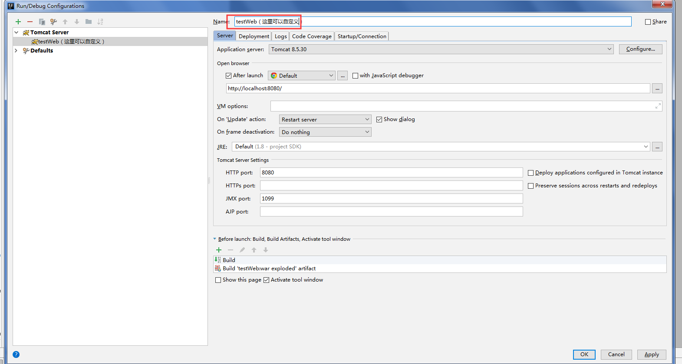
Task: Open the Startup/Connection tab
Action: [362, 36]
